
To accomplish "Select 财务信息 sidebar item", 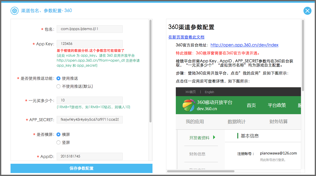I will [197, 154].
